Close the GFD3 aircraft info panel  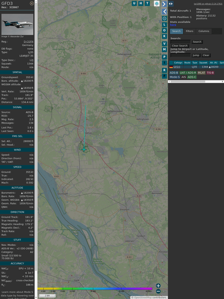coord(32,3)
